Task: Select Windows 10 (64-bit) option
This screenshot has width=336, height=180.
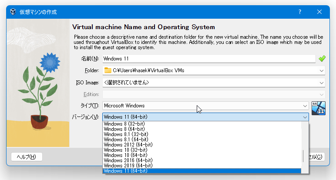Action: click(x=202, y=155)
